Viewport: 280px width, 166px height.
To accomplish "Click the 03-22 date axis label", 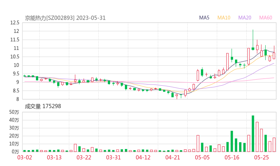I will [84, 157].
